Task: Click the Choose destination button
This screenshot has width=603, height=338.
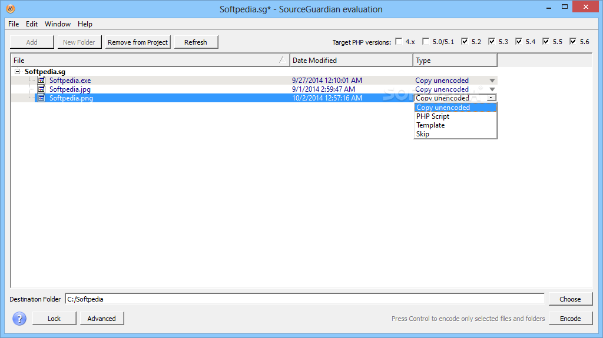Action: point(570,299)
